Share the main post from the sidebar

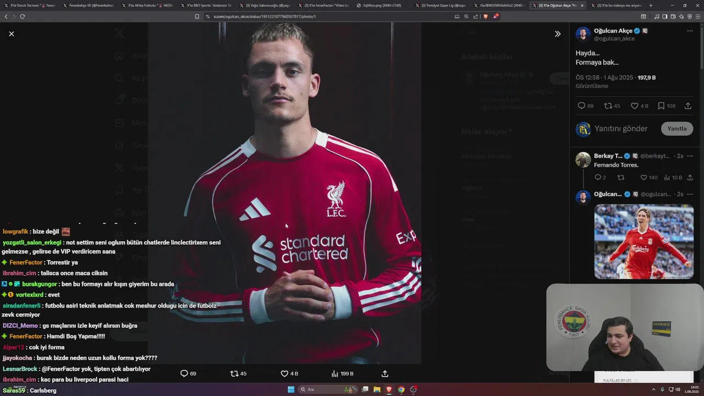687,106
